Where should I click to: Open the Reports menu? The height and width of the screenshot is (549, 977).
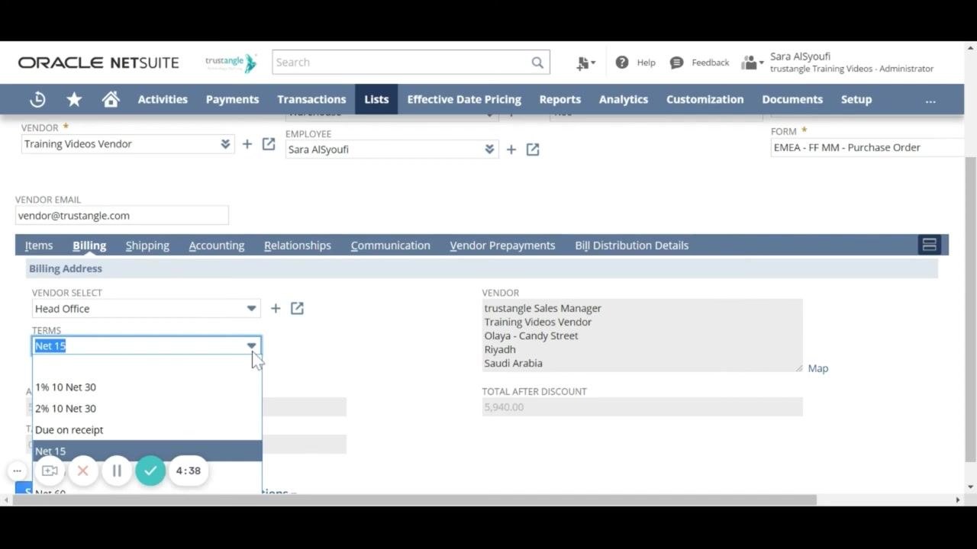tap(559, 99)
